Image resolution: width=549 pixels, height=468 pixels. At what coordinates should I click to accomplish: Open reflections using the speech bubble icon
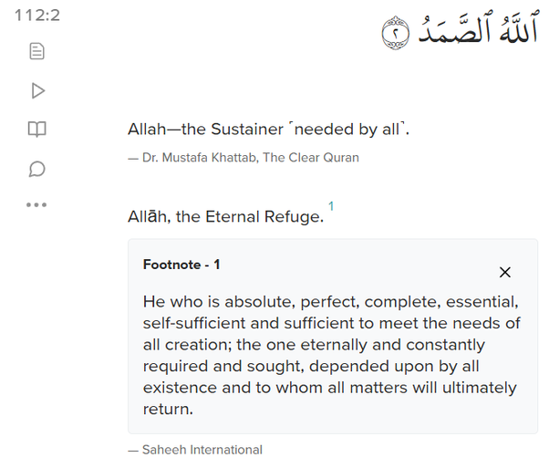coord(36,169)
